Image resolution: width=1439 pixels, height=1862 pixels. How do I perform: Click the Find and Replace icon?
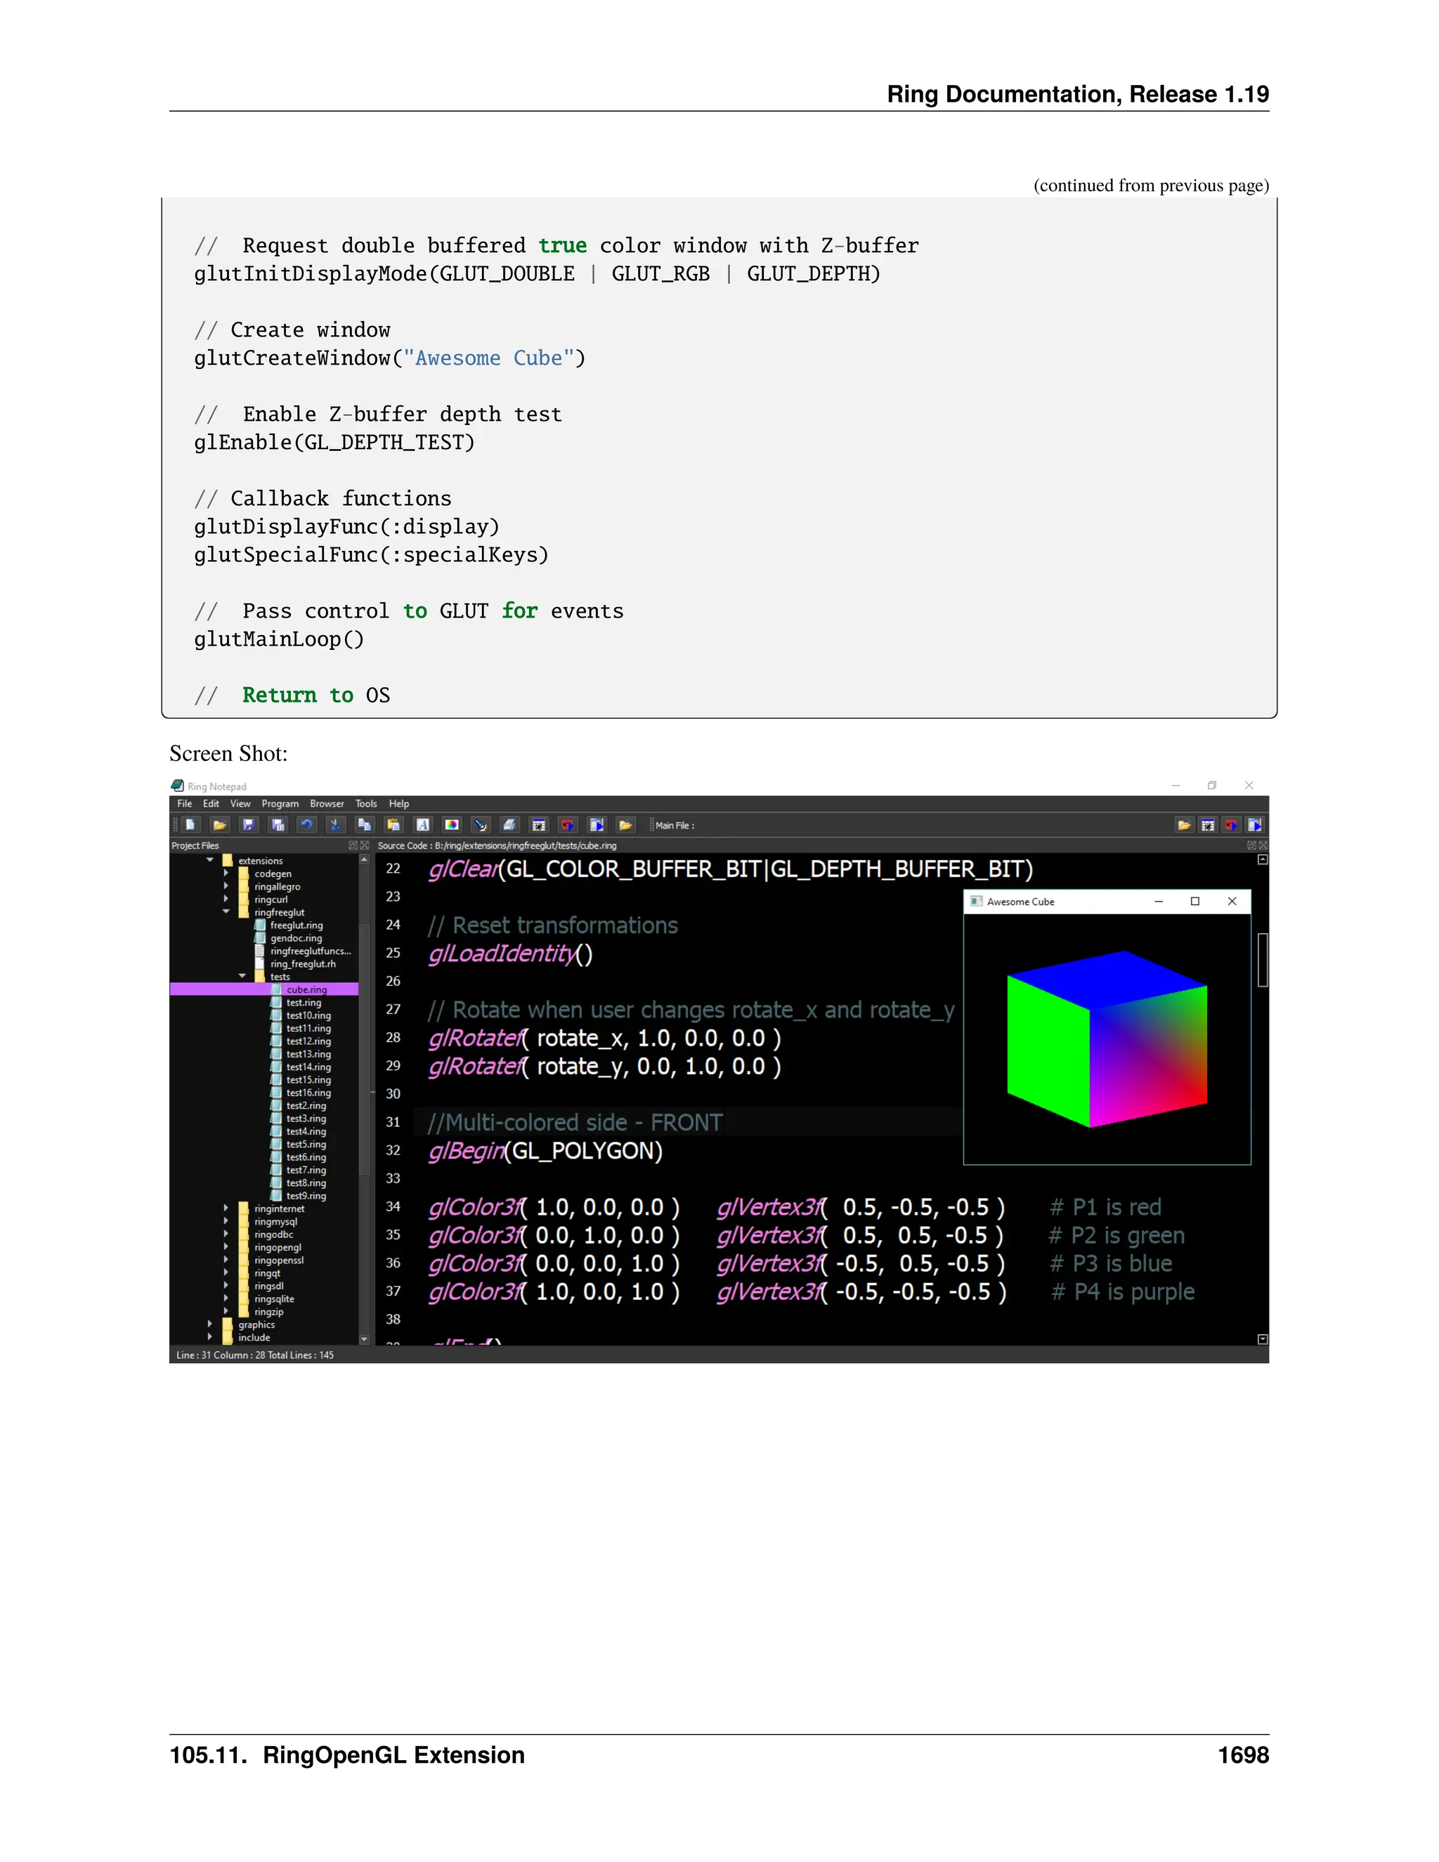481,824
